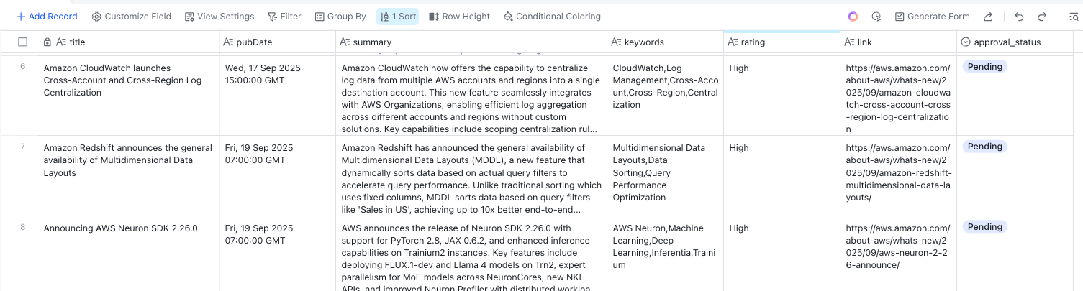
Task: Open the approval_status column header menu
Action: click(1007, 42)
